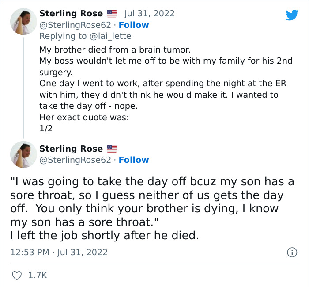Click the US flag emoji in second tweet
The width and height of the screenshot is (309, 287).
coord(112,149)
